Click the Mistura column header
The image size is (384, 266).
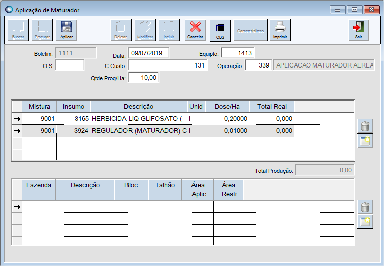39,106
